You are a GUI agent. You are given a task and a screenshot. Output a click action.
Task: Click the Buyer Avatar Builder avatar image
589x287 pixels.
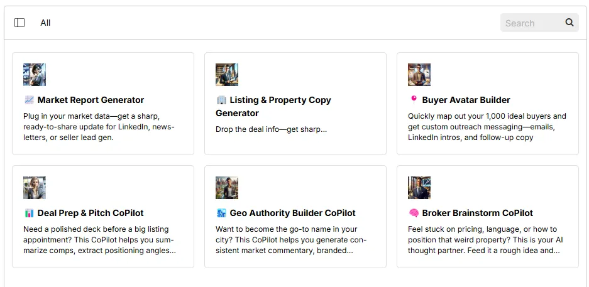[419, 75]
